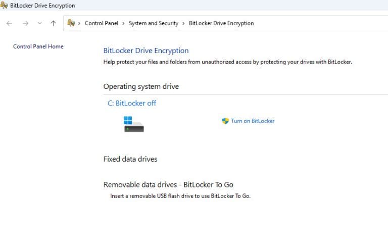
Task: Click the BitLocker icon in the title bar
Action: 4,5
